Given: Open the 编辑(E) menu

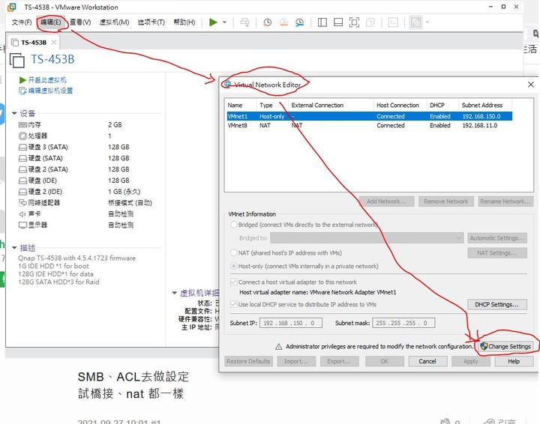Looking at the screenshot, I should (x=51, y=22).
